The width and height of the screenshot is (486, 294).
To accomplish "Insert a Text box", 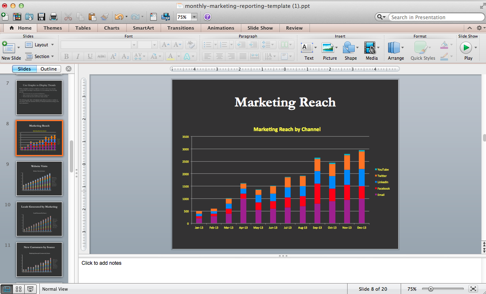I will [x=307, y=48].
